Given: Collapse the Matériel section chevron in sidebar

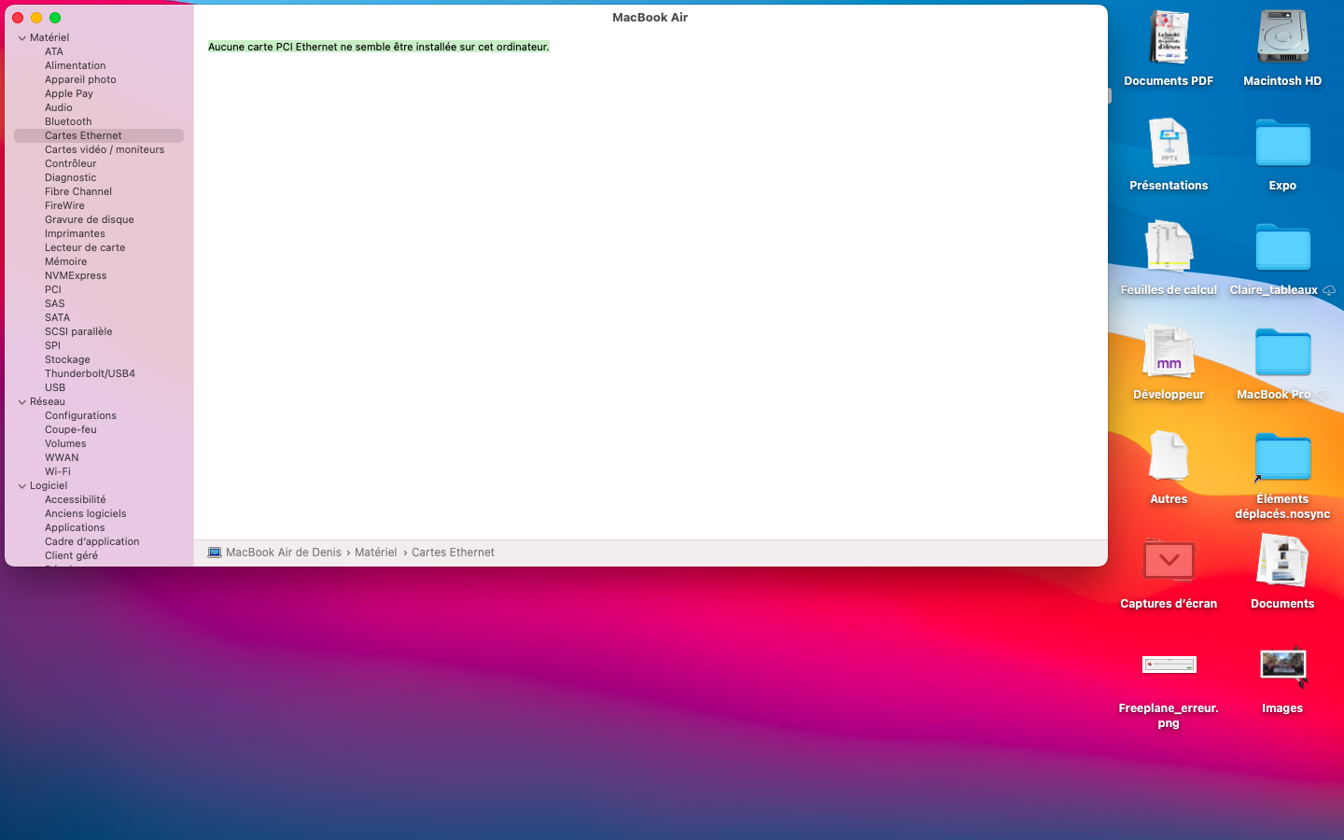Looking at the screenshot, I should point(21,38).
